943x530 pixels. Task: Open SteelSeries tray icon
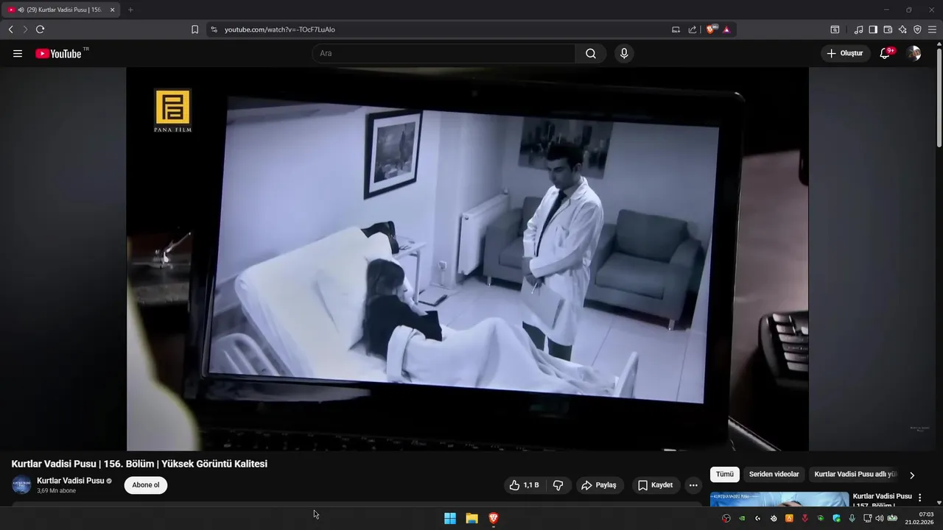pyautogui.click(x=774, y=518)
